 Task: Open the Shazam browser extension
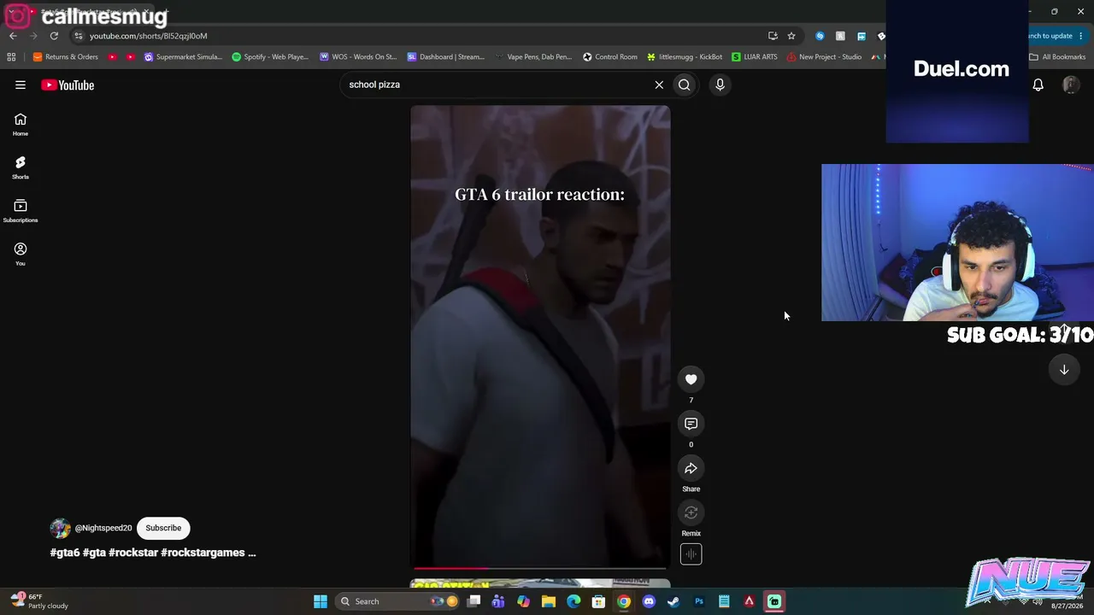coord(820,36)
